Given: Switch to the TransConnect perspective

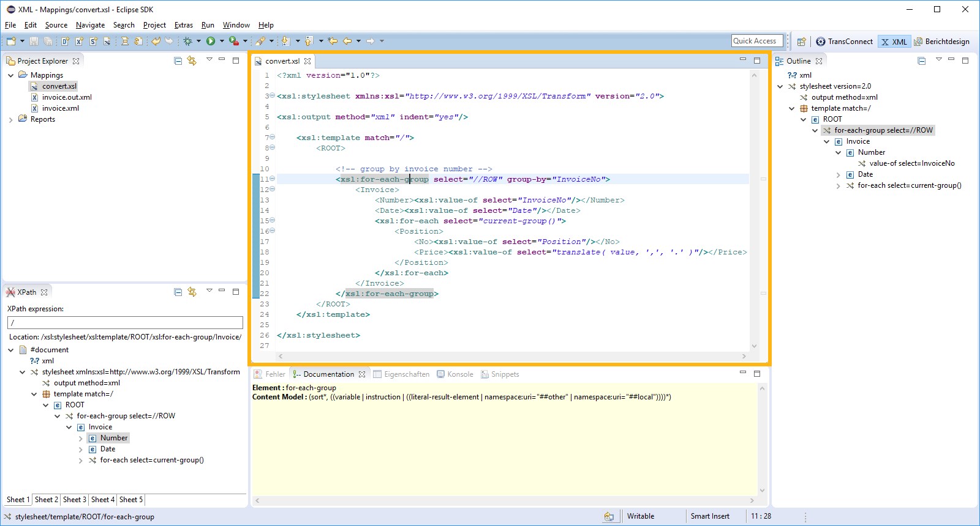Looking at the screenshot, I should (844, 42).
